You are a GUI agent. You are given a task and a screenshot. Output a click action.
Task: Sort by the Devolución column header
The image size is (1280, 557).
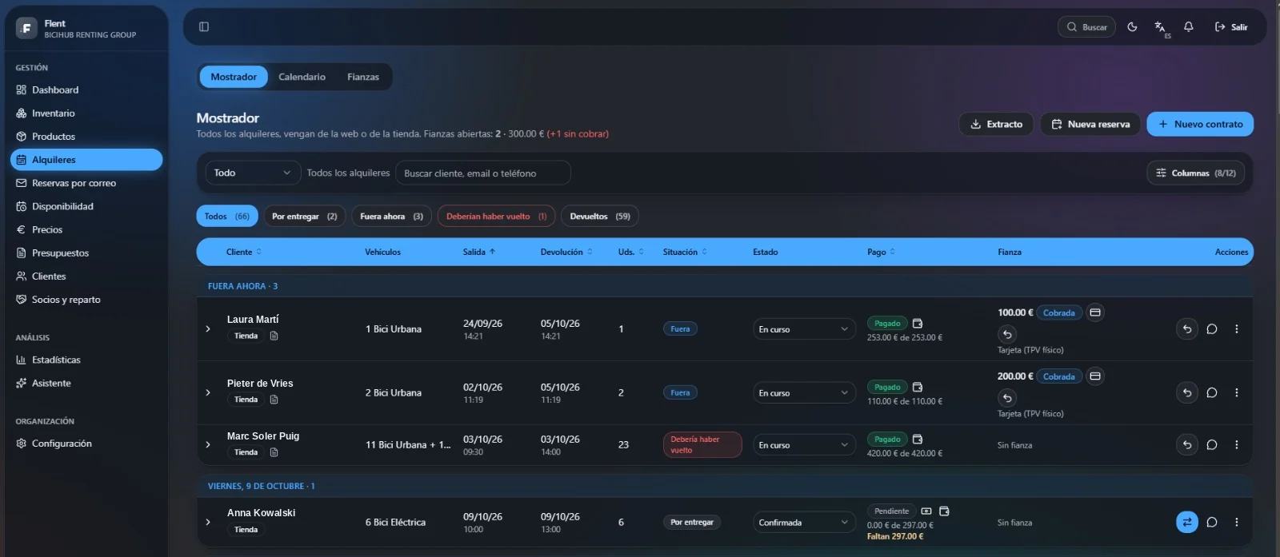[566, 252]
